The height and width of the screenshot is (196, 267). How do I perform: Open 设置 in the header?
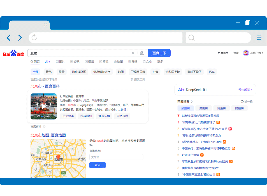click(x=236, y=53)
